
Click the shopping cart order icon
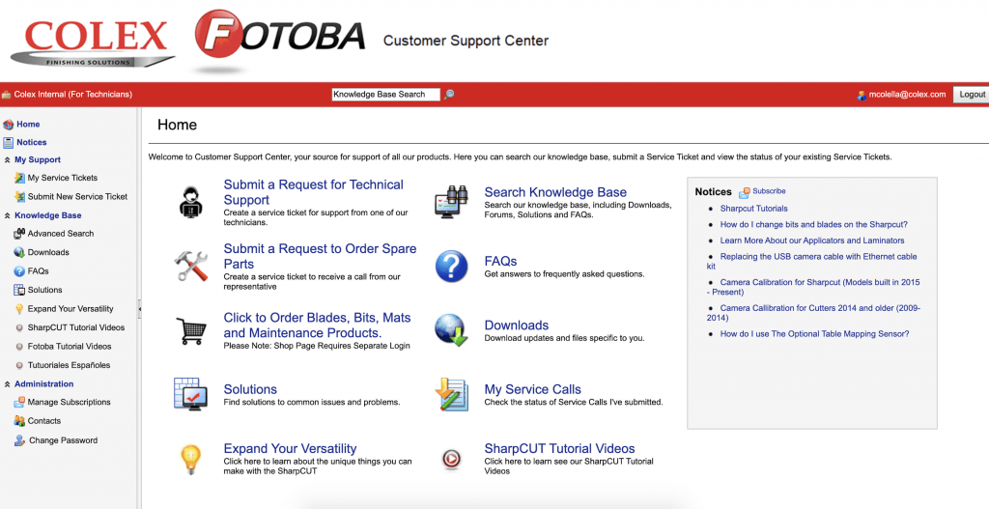tap(190, 330)
